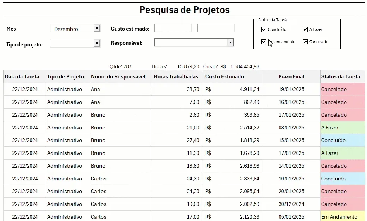Screen dimensions: 367x221
Task: Open the Responsável dropdown arrow
Action: point(230,42)
